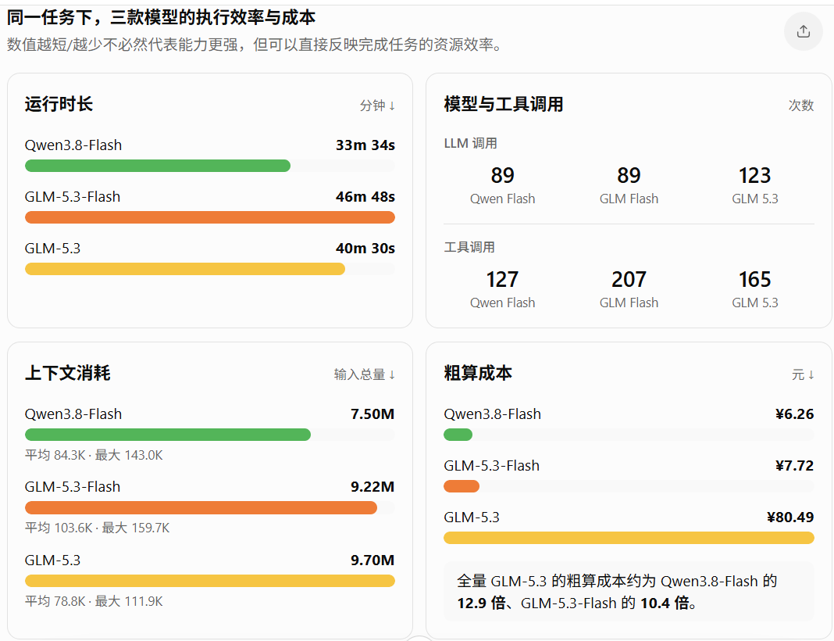The width and height of the screenshot is (834, 641).
Task: Click 平均 78.8K · 最大 111.9K text
Action: pyautogui.click(x=94, y=602)
